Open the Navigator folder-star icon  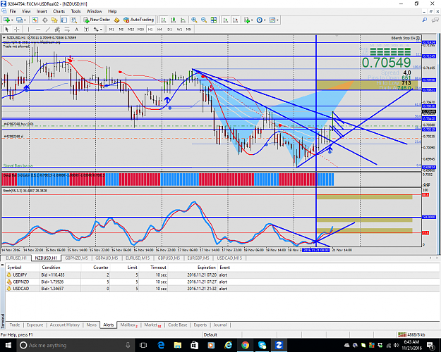[x=54, y=20]
